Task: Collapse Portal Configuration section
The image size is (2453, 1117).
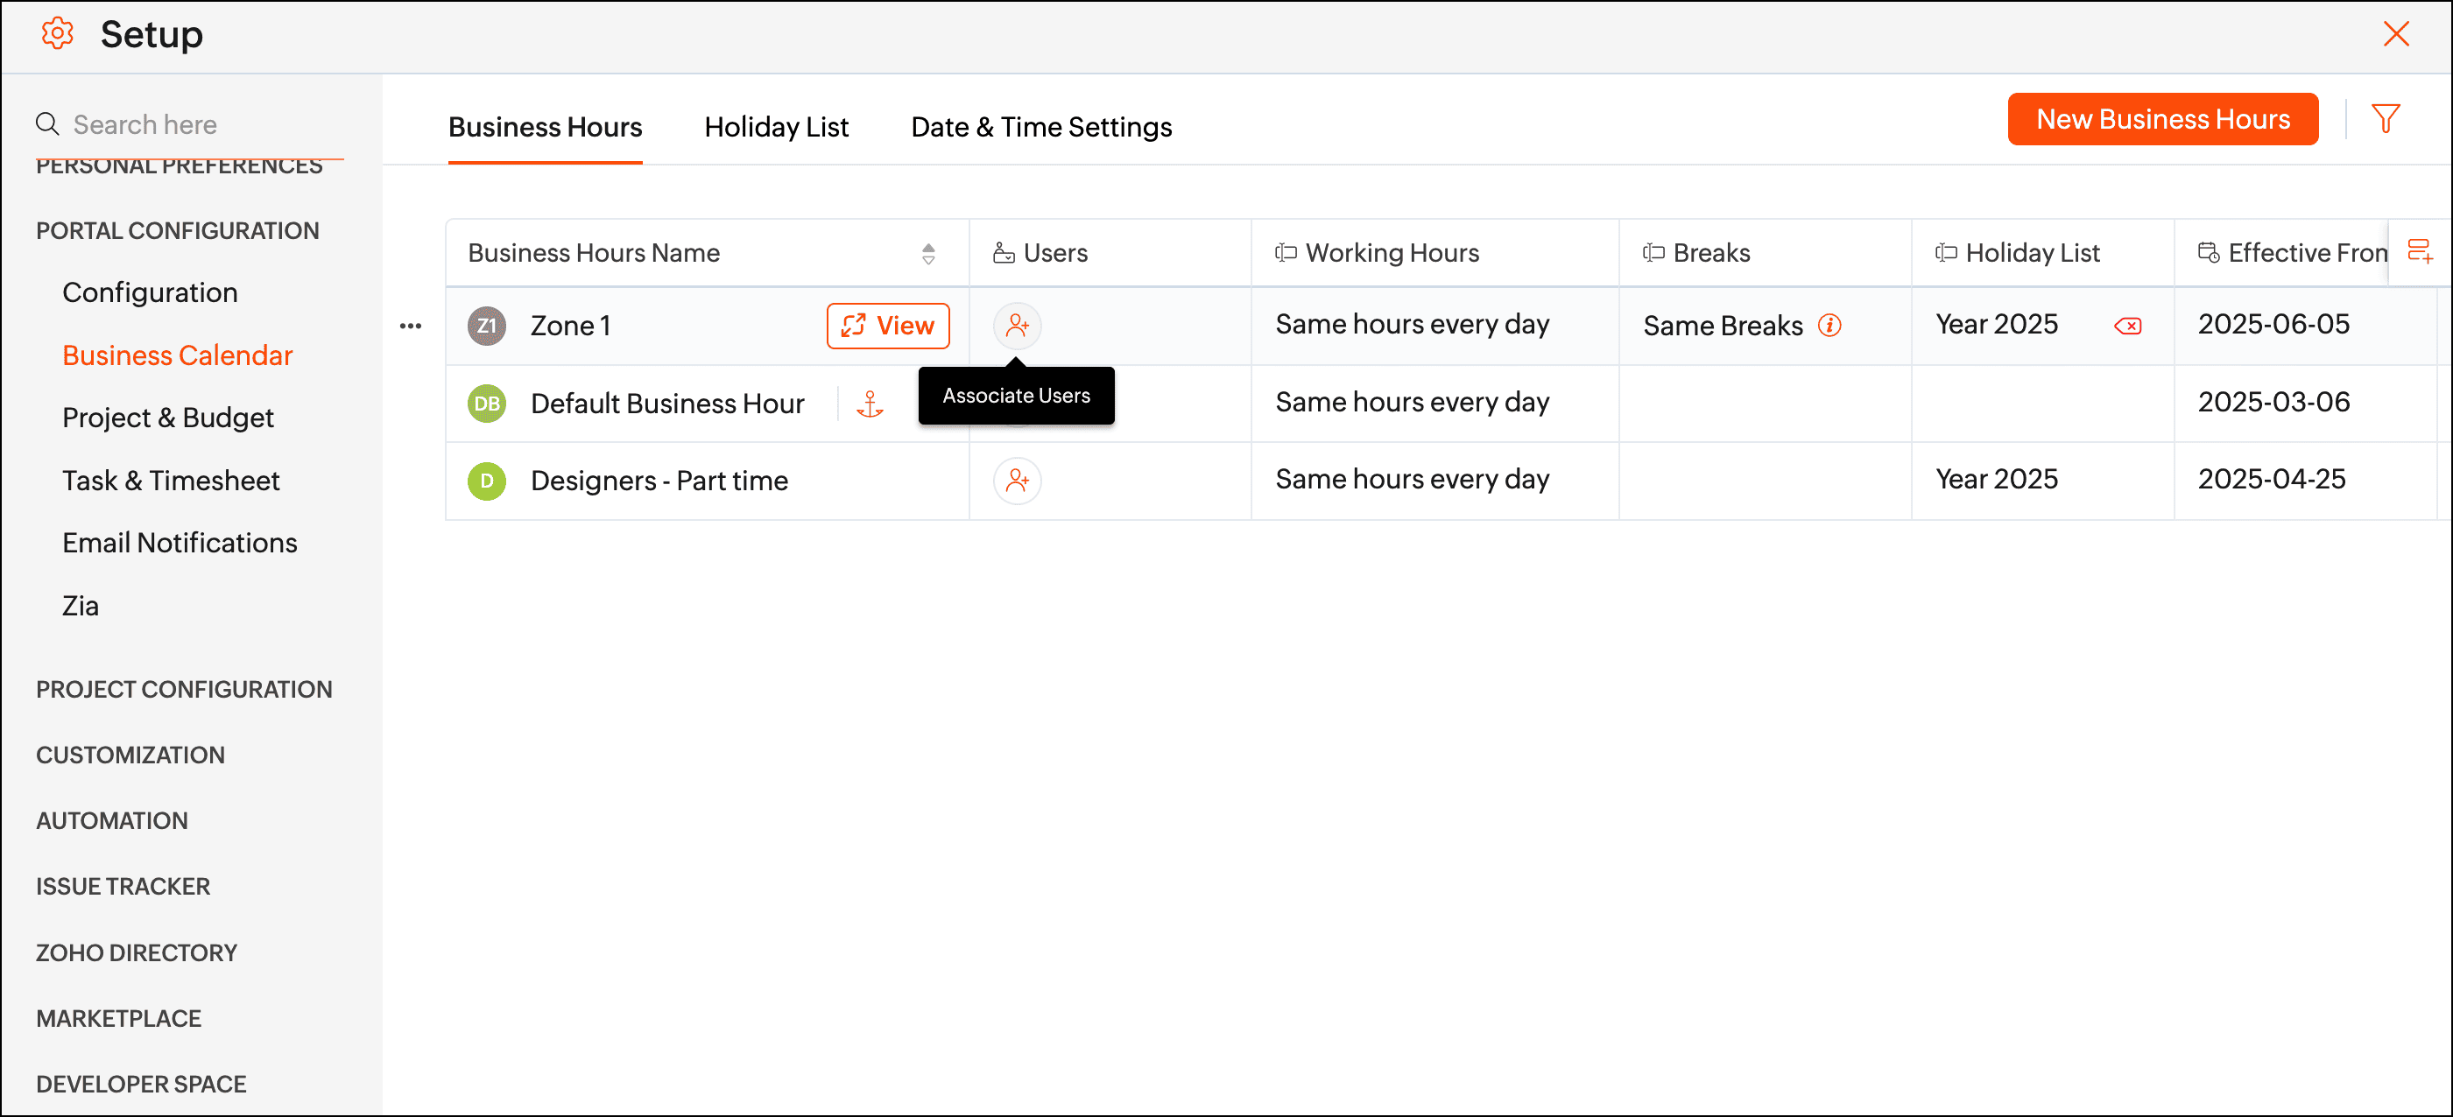Action: (x=177, y=230)
